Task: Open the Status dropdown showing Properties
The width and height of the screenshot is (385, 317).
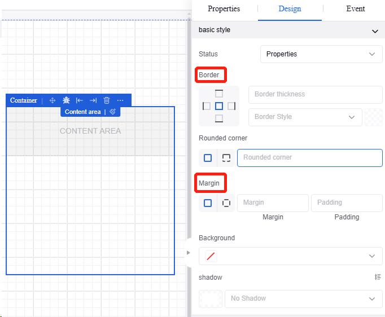Action: click(x=321, y=54)
